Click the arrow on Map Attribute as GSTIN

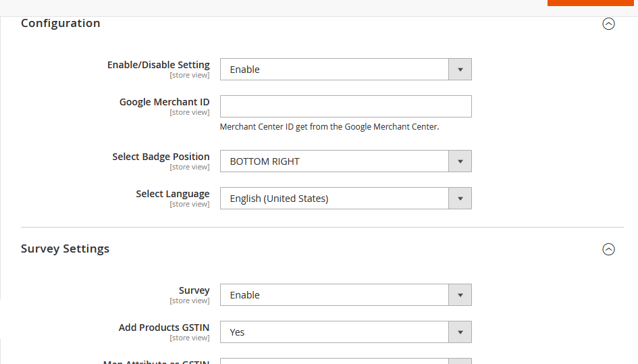click(x=460, y=361)
